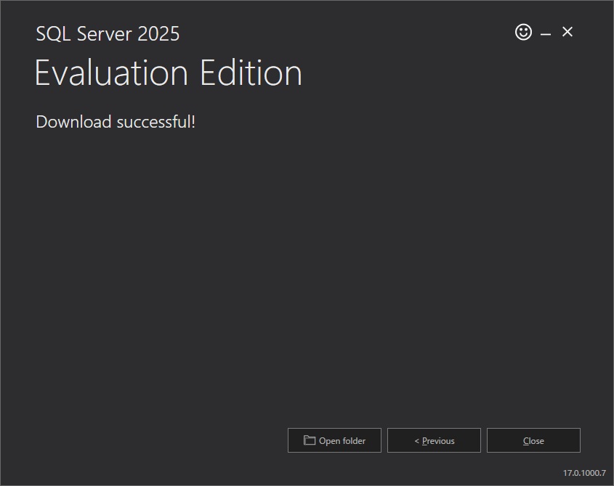Click the folder icon on Open folder button

[x=308, y=440]
